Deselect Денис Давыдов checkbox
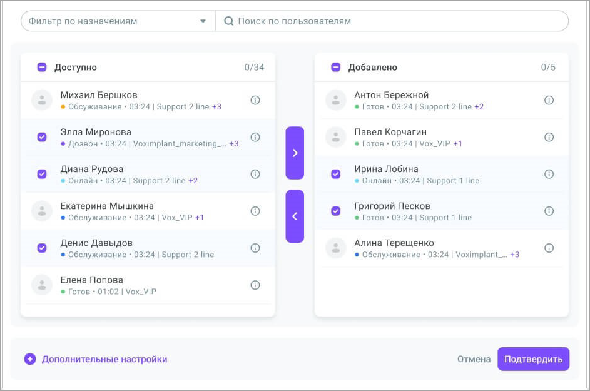This screenshot has height=391, width=590. 42,248
